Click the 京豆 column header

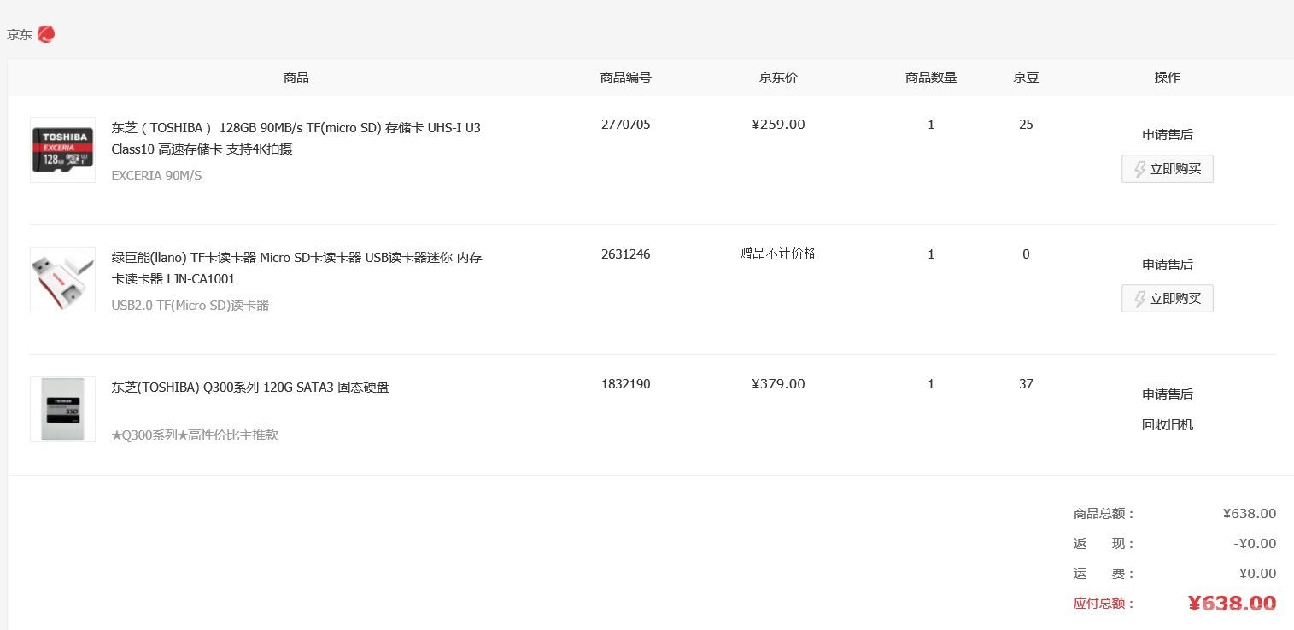click(x=1026, y=77)
